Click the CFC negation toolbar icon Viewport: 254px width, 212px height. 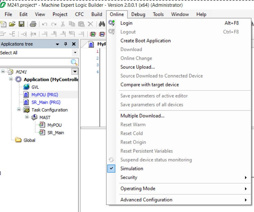pyautogui.click(x=24, y=34)
